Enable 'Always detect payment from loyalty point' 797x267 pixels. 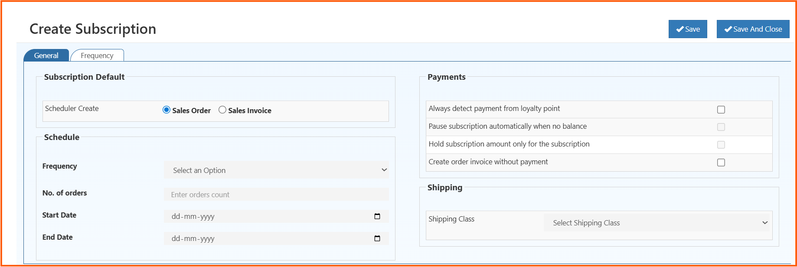coord(721,110)
